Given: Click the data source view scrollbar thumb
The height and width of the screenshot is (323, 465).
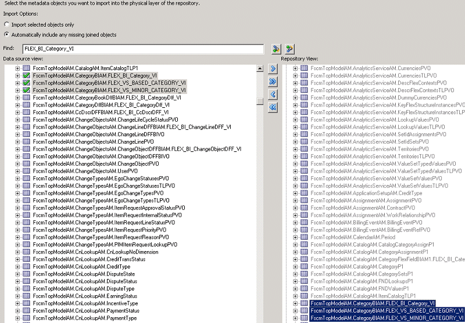Looking at the screenshot, I should tap(260, 101).
